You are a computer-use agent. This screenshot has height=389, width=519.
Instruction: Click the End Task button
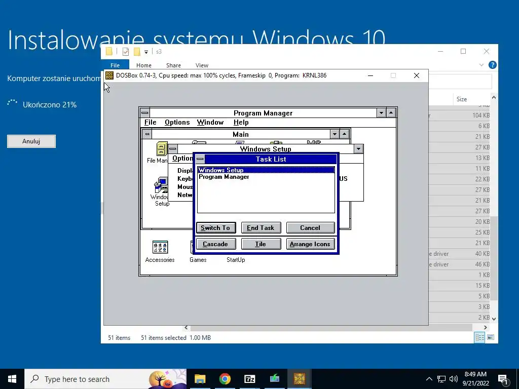coord(261,227)
